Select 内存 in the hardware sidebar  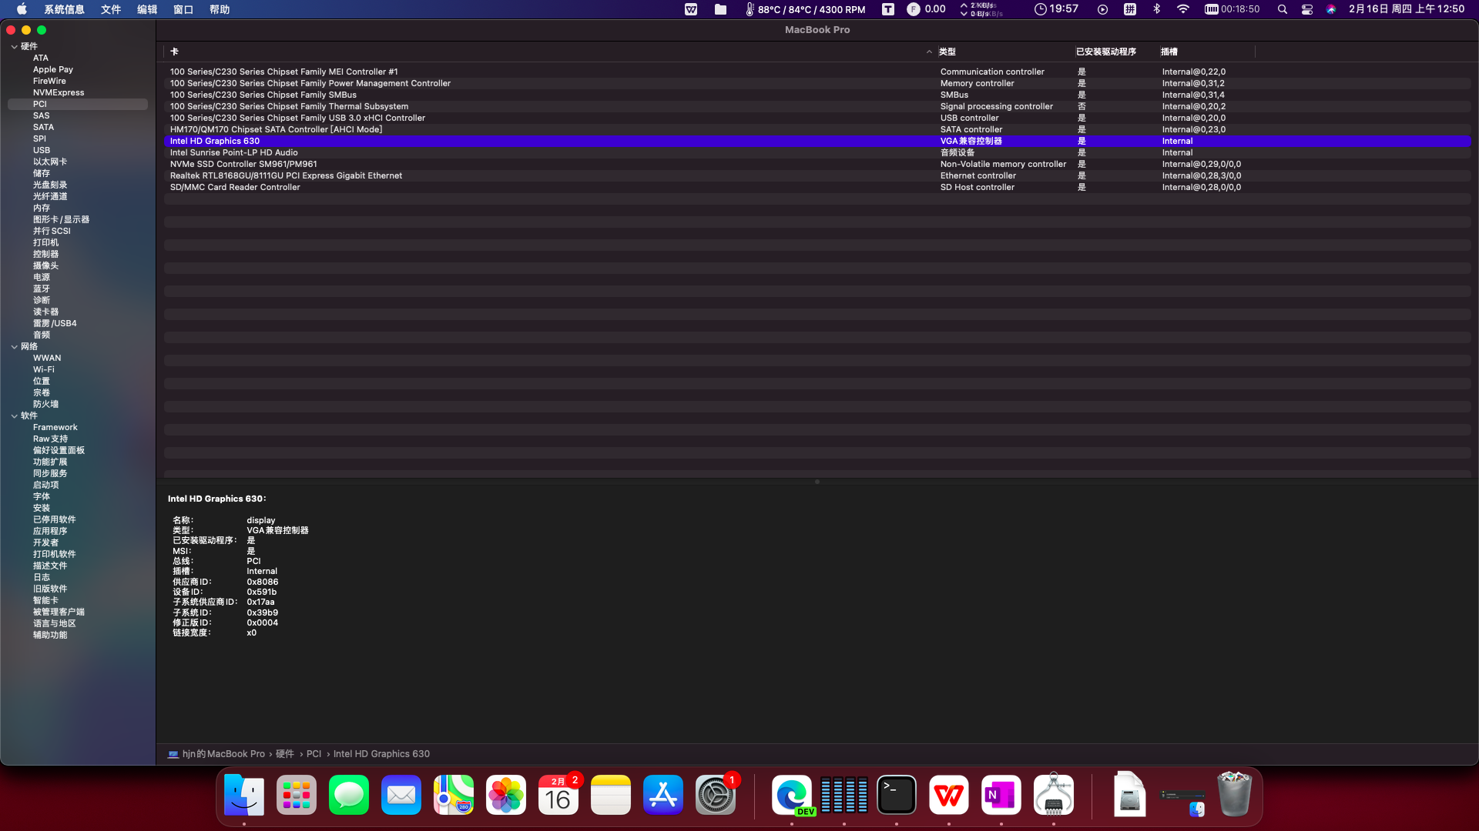[42, 208]
